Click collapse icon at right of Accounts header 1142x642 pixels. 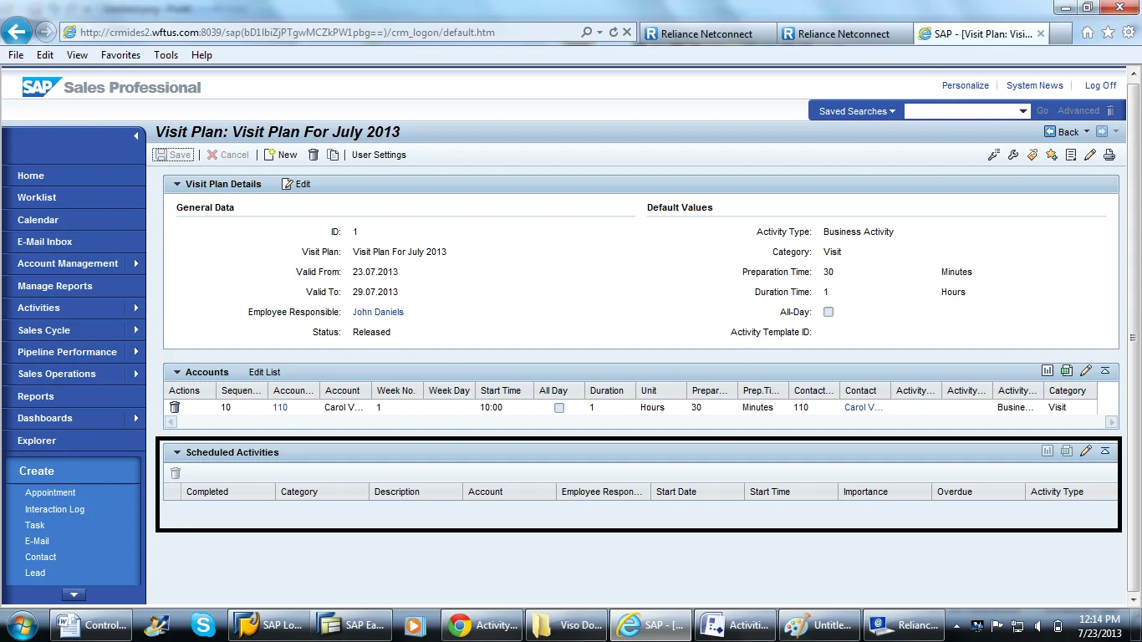tap(1105, 370)
